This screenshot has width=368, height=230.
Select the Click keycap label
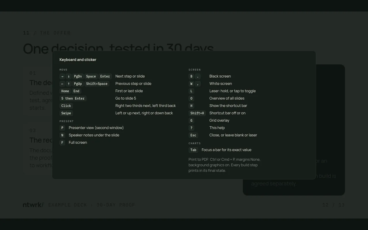[x=66, y=106]
